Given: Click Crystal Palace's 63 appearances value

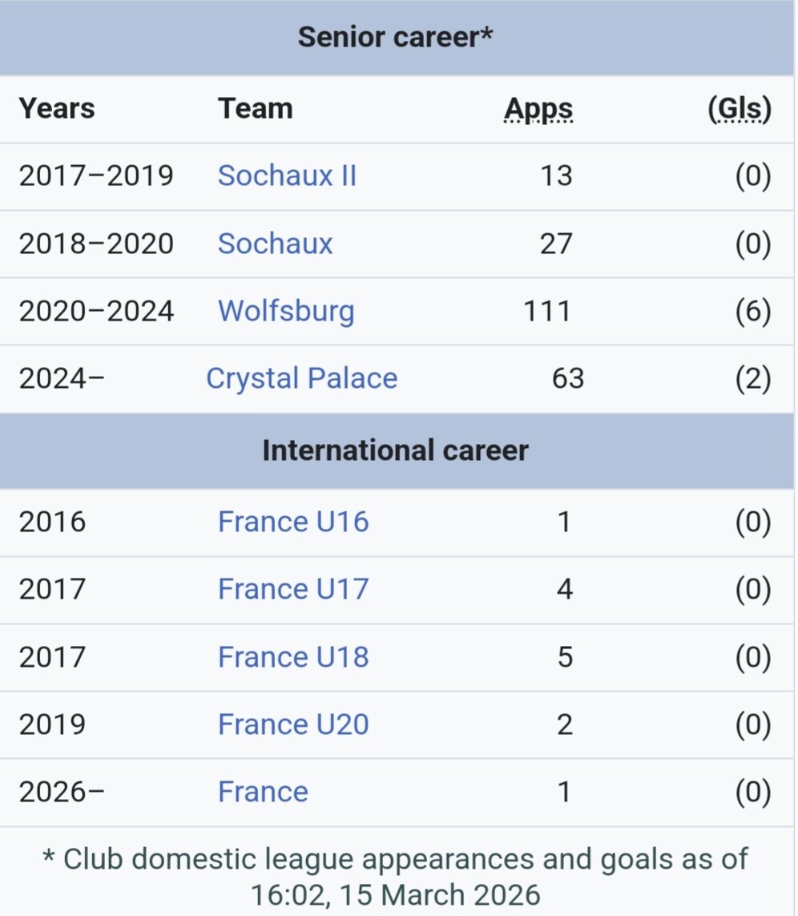Looking at the screenshot, I should coord(567,378).
